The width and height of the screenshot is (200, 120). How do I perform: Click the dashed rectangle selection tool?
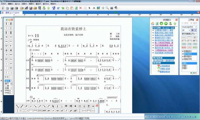pos(85,8)
